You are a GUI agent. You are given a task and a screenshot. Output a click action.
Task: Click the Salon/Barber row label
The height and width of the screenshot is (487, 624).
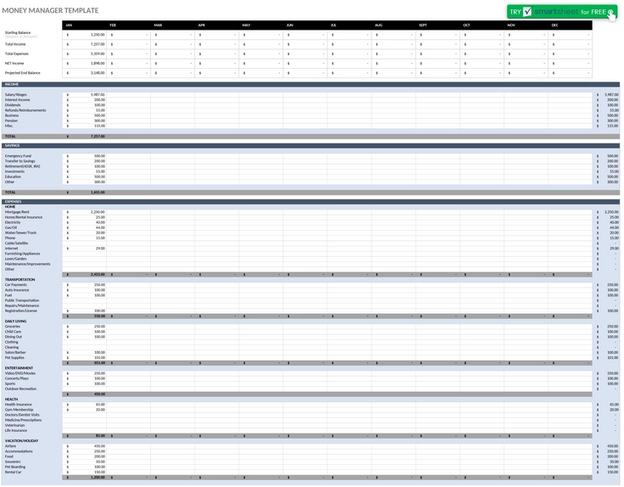[15, 352]
